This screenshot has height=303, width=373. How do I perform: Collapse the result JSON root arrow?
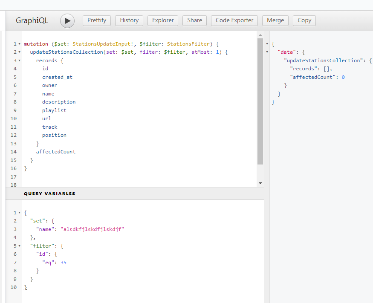pyautogui.click(x=267, y=44)
